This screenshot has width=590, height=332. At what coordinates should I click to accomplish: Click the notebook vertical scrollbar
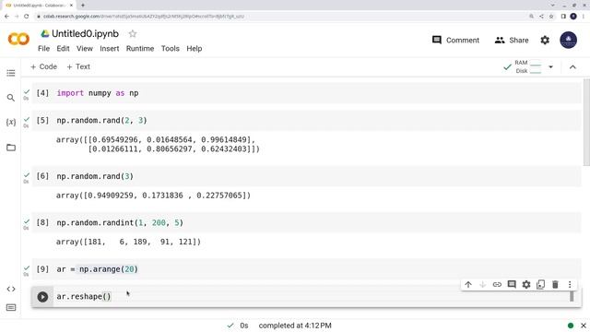point(586,122)
